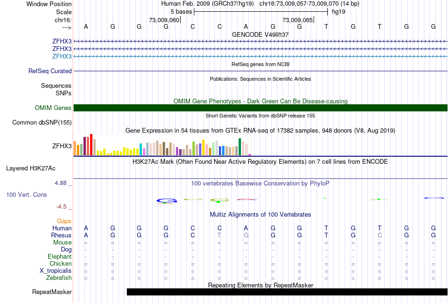Click the 73,009,065 ruler coordinate
Viewport: 448px width, 303px height.
(x=298, y=20)
